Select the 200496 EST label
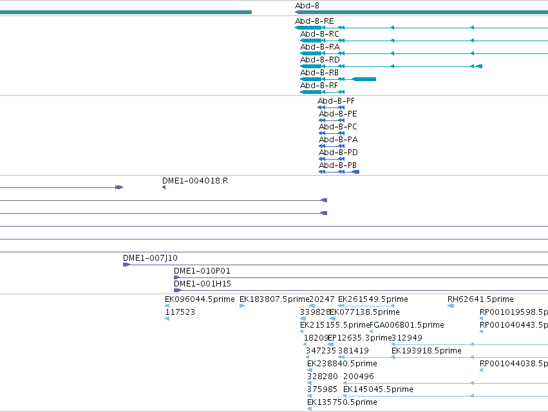The height and width of the screenshot is (412, 548). (x=359, y=377)
